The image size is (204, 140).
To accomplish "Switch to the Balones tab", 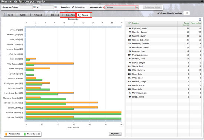I will click(68, 15).
